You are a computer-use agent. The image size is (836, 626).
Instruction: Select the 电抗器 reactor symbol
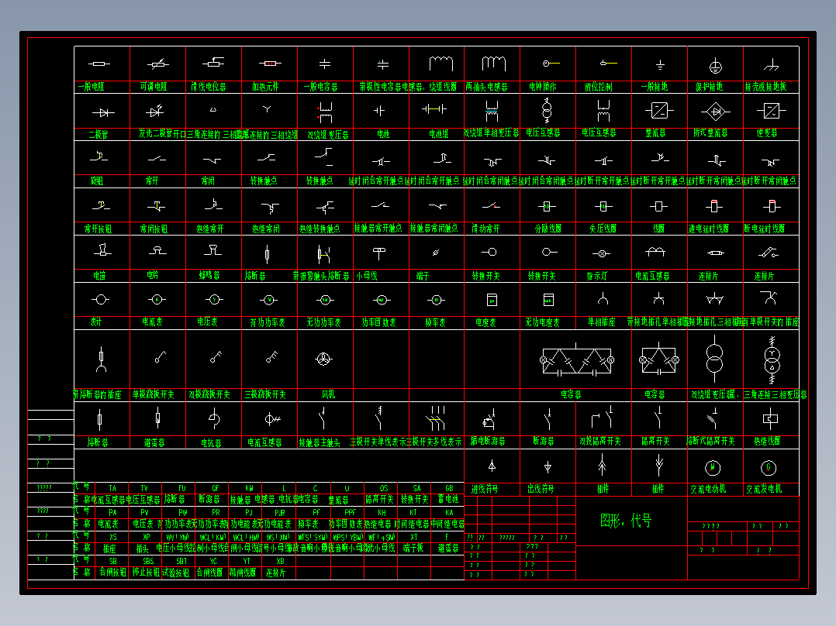214,419
